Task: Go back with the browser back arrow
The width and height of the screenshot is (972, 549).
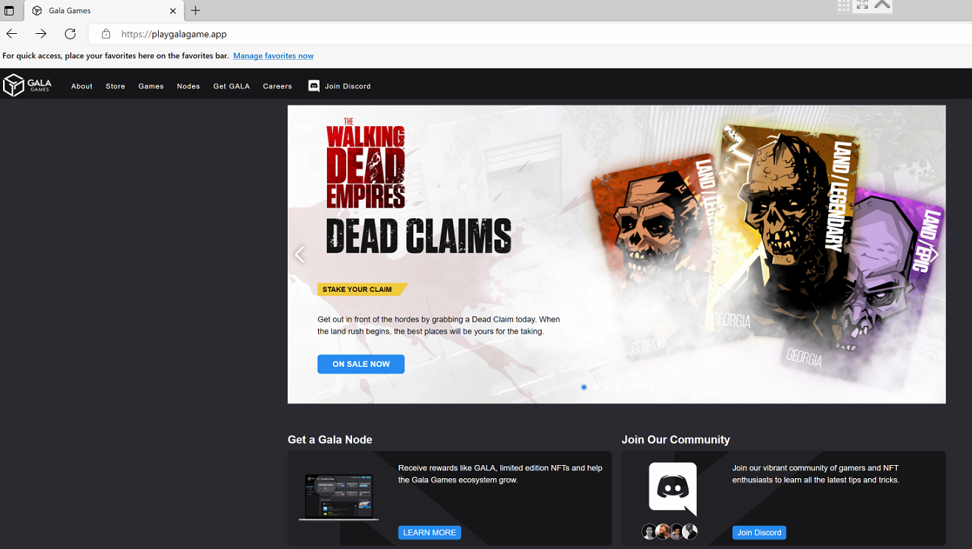Action: pos(12,34)
